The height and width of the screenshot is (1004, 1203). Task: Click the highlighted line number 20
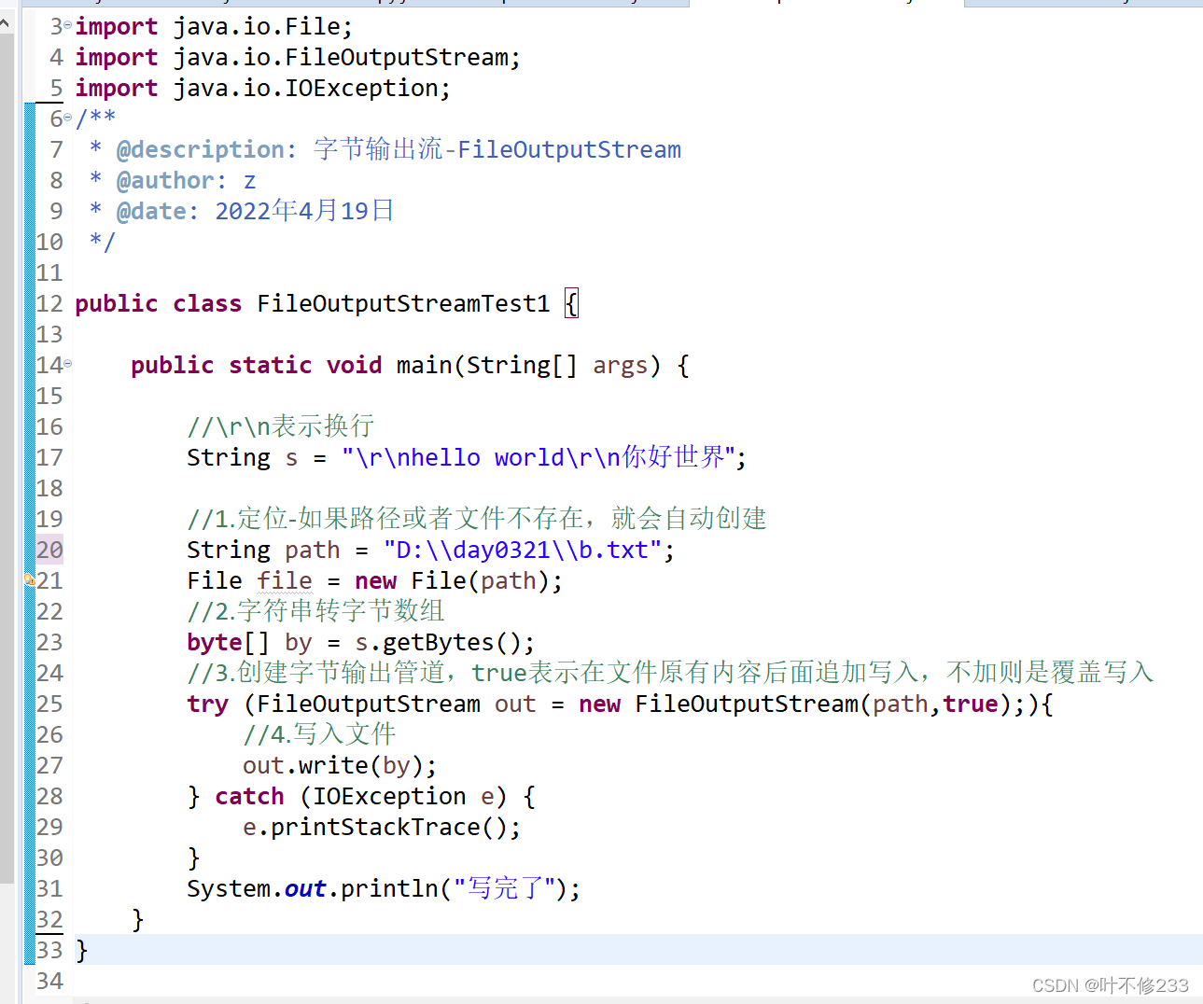pos(49,550)
